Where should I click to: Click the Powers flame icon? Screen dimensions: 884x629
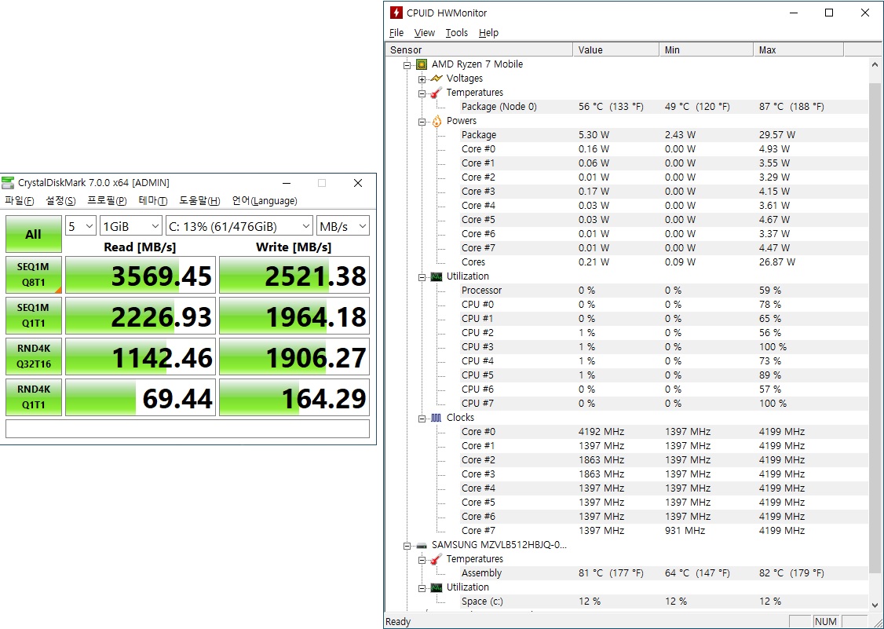(x=437, y=121)
